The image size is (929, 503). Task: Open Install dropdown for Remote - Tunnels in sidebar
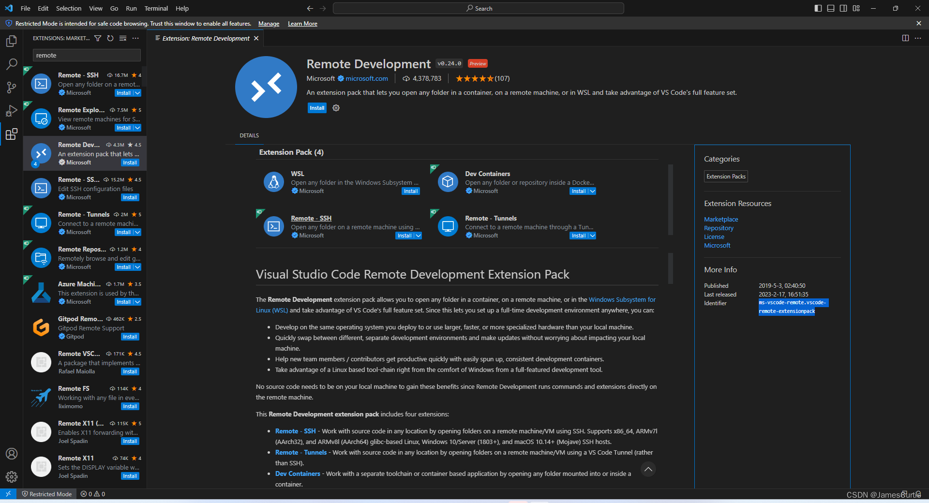point(137,232)
